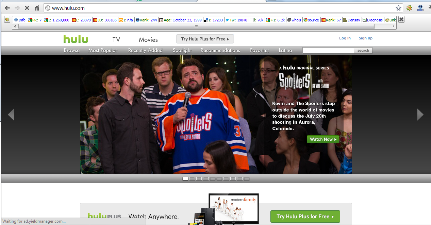The height and width of the screenshot is (225, 431).
Task: View page source via the source link
Action: (313, 20)
